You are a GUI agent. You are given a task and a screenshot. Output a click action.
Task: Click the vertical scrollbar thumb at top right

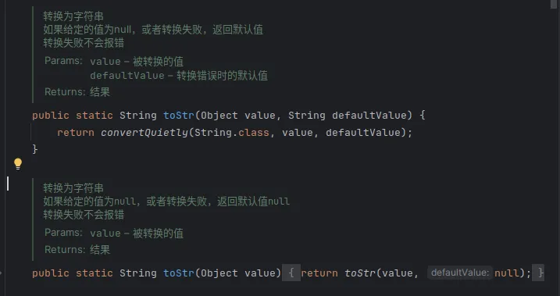click(553, 4)
